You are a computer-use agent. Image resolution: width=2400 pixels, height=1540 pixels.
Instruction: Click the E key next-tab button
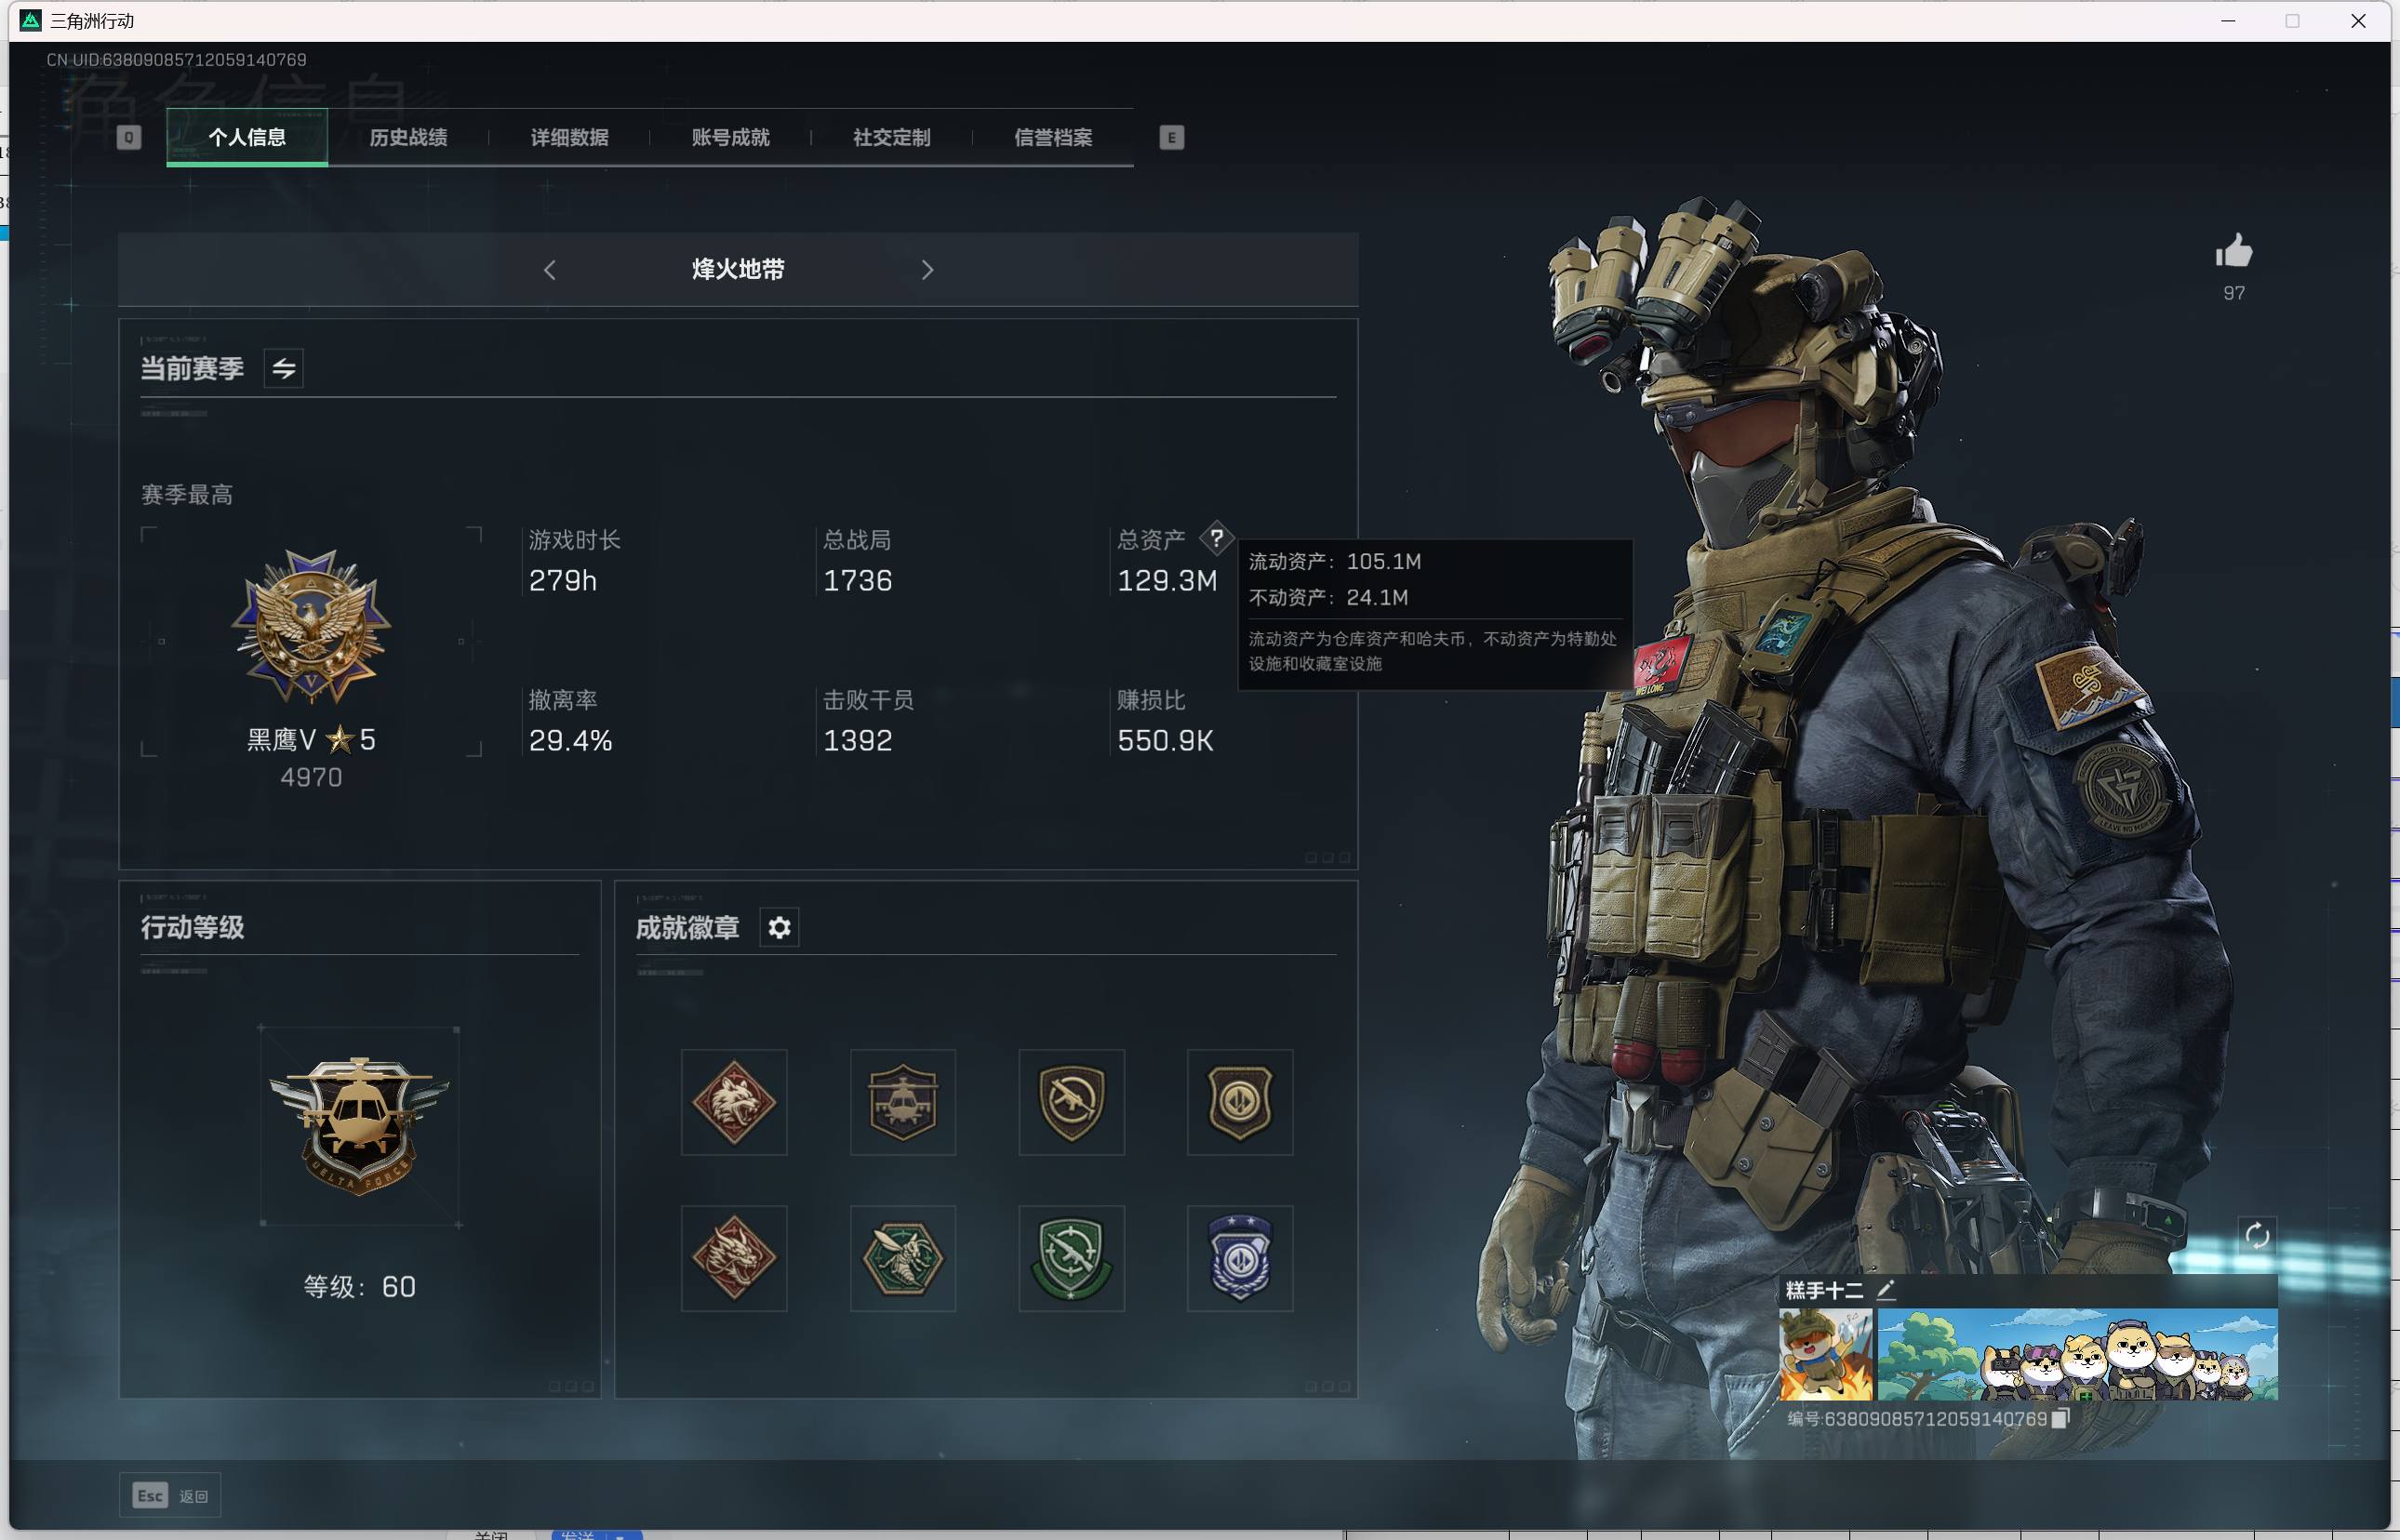tap(1171, 137)
